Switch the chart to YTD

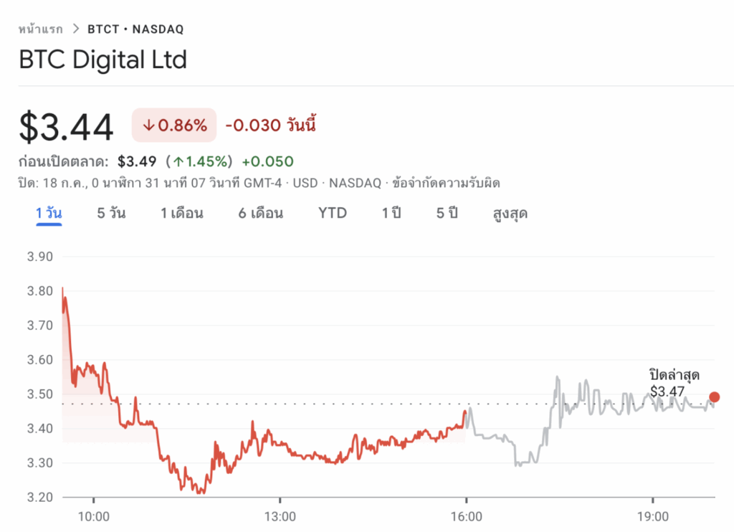333,213
